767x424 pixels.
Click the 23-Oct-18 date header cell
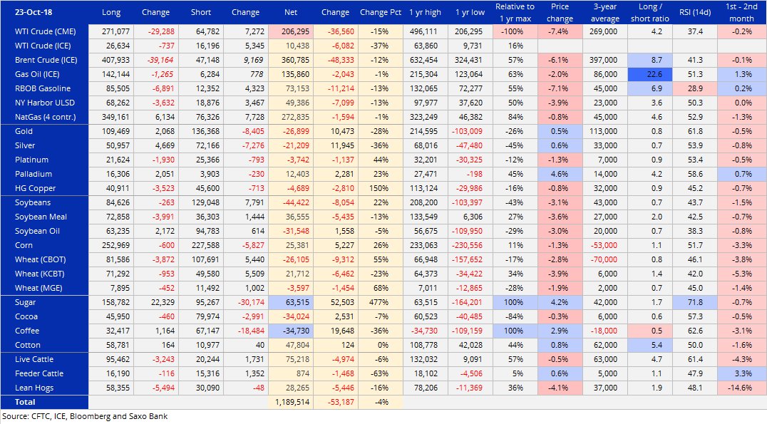(34, 12)
